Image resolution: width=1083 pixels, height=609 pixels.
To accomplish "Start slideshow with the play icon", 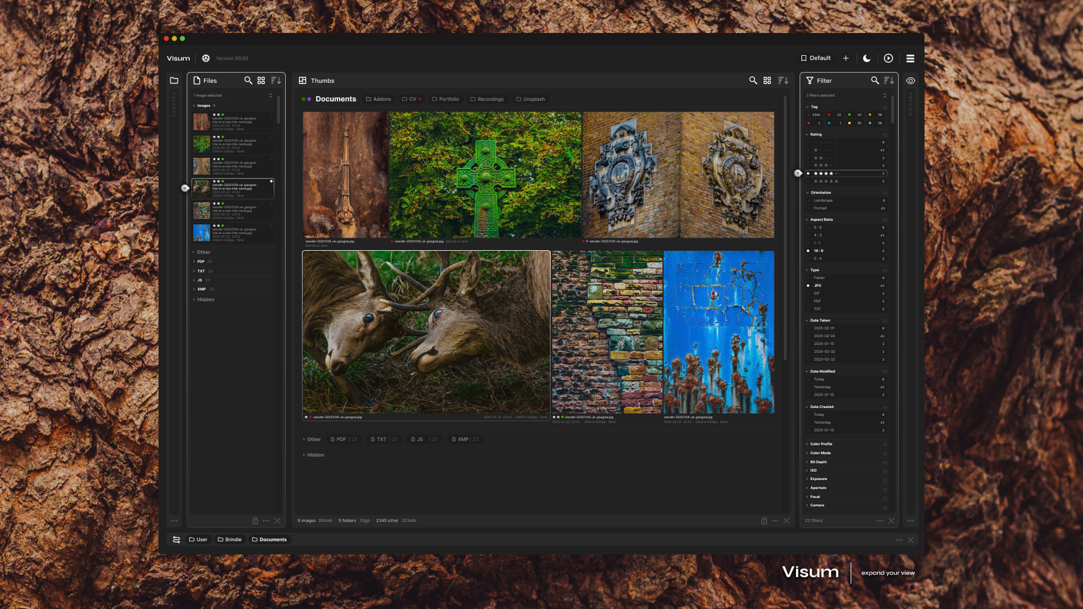I will [x=888, y=58].
